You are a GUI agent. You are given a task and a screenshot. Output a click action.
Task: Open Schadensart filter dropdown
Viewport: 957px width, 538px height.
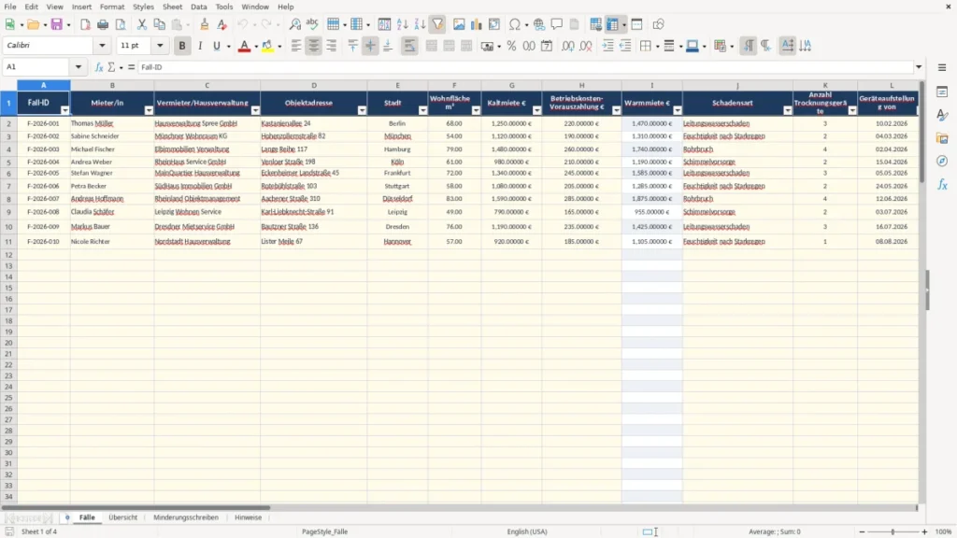point(787,110)
